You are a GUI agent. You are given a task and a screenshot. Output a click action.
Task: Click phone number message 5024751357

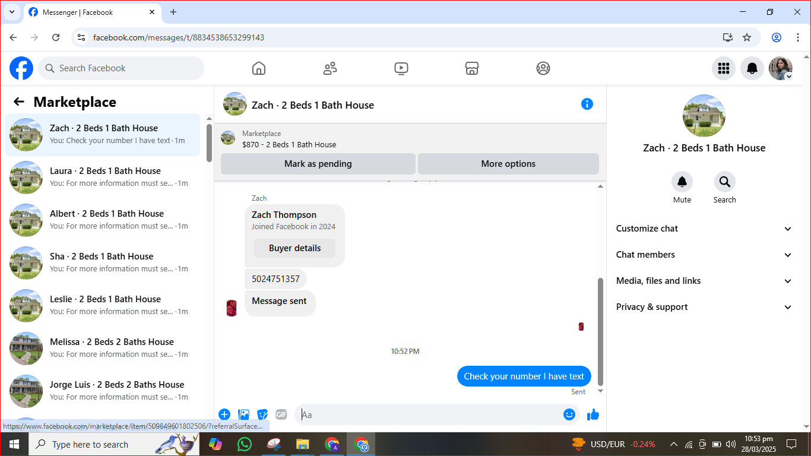point(275,278)
